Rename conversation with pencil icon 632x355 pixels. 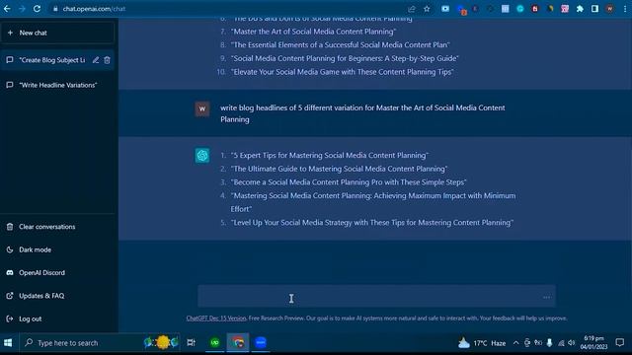coord(96,60)
